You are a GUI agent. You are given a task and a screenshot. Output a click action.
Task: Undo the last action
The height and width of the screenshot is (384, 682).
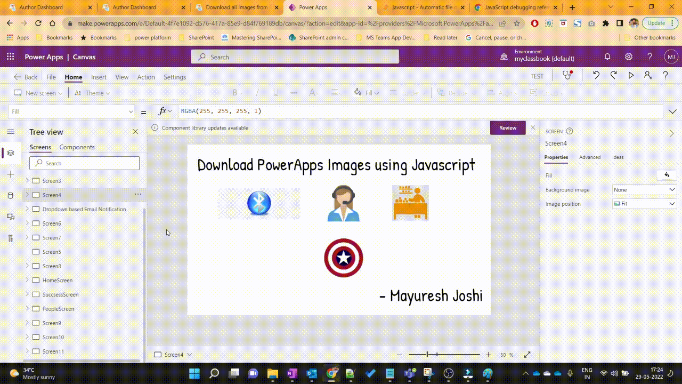(596, 75)
